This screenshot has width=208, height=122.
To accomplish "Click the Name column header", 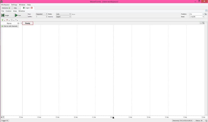I will click(9, 23).
